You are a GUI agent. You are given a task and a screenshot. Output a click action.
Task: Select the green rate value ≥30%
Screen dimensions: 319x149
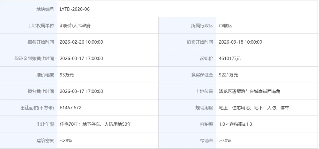point(225,141)
